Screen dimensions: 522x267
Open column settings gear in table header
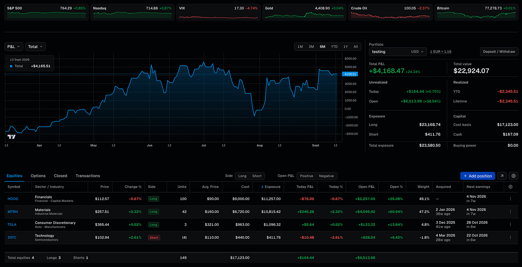click(x=511, y=187)
